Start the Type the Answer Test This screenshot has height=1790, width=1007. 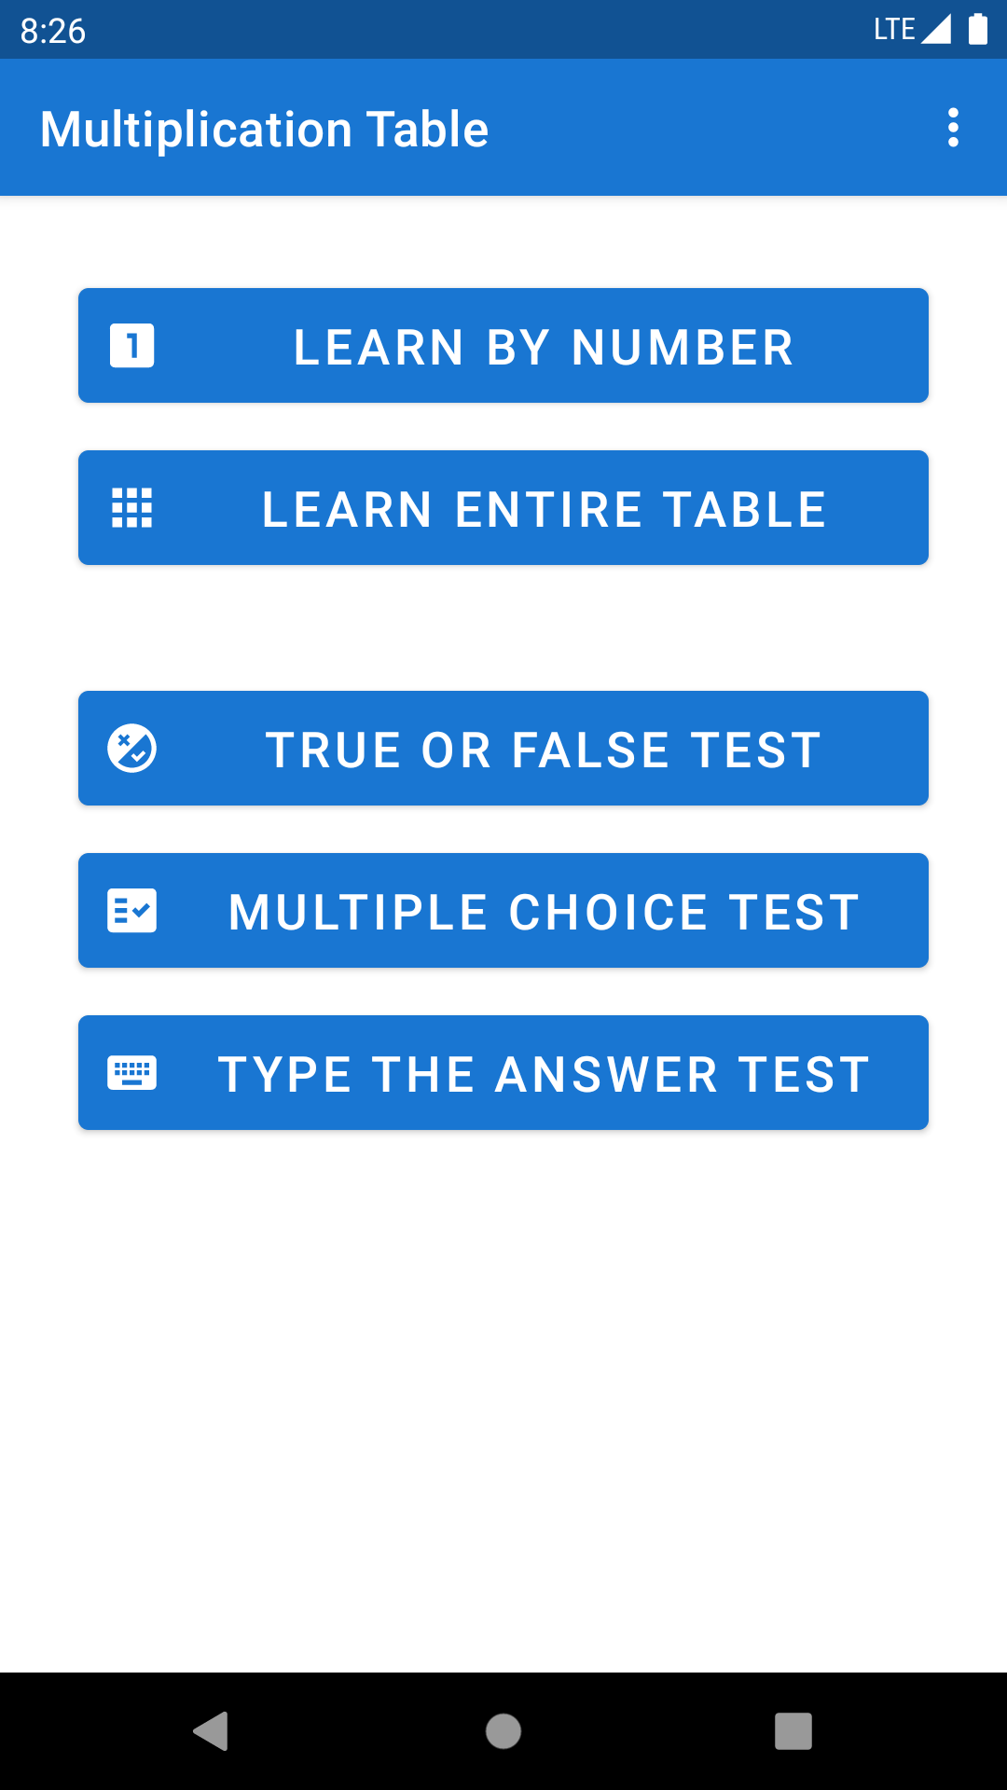[504, 1072]
